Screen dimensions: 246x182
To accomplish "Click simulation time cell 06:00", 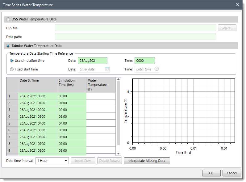I will (x=72, y=137).
